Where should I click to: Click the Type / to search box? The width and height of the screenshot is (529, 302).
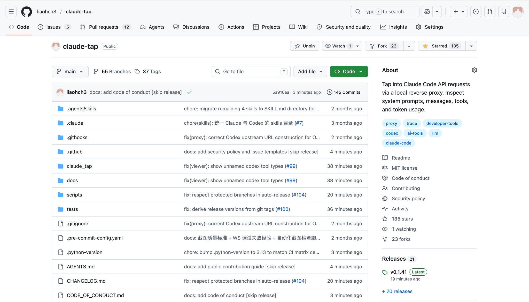pyautogui.click(x=385, y=12)
